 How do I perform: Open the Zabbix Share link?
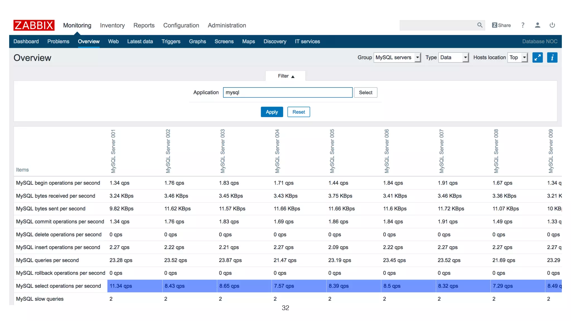pos(501,25)
